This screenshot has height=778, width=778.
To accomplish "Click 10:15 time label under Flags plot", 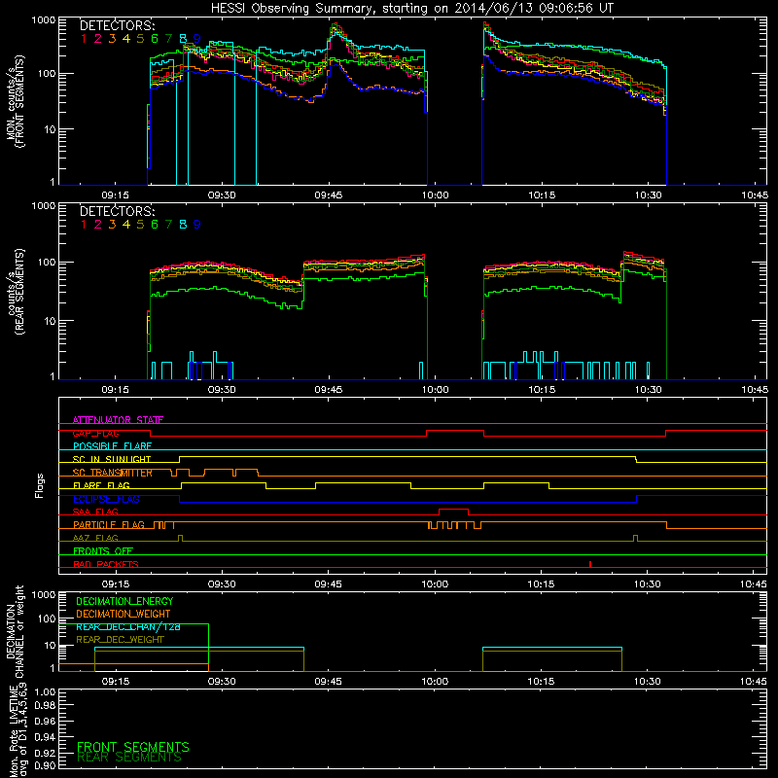I will [541, 584].
